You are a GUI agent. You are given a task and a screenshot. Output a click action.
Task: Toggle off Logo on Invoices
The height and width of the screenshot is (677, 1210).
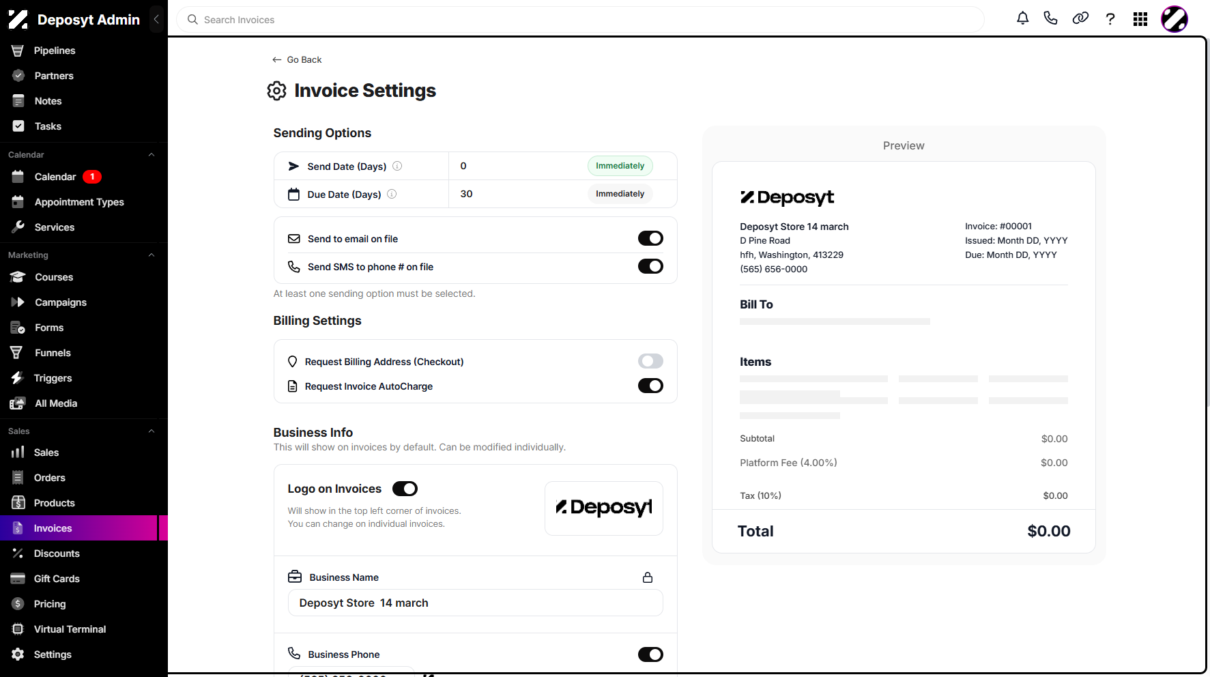tap(405, 489)
